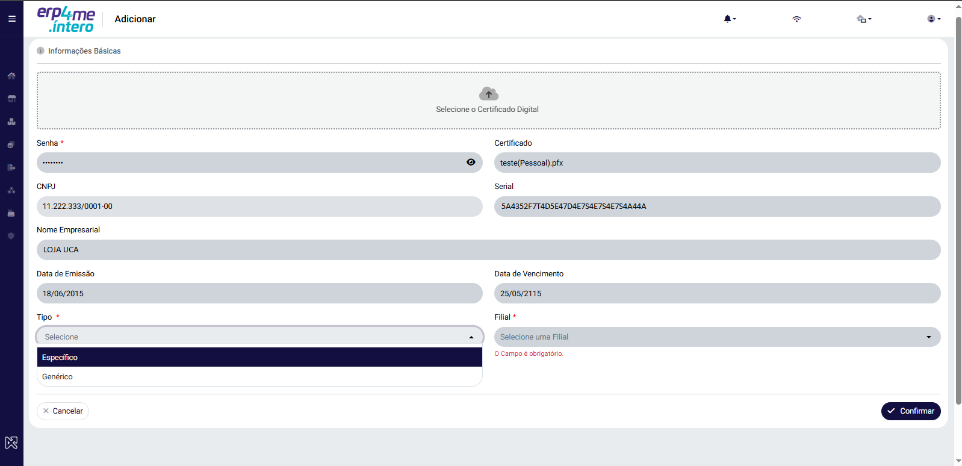The image size is (962, 466).
Task: Select the Específico option
Action: coord(259,357)
